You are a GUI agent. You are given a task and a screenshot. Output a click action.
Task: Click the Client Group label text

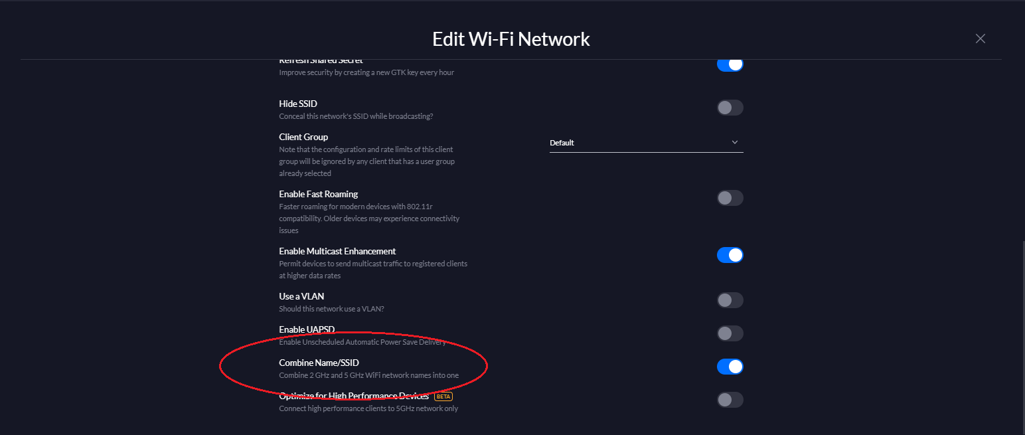303,137
